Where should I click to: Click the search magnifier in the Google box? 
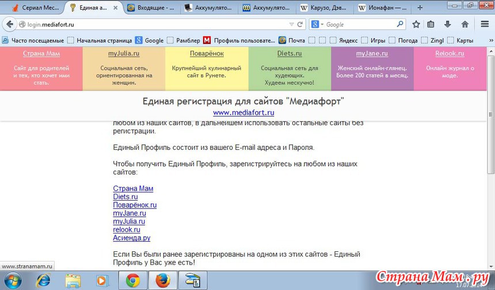(x=400, y=24)
